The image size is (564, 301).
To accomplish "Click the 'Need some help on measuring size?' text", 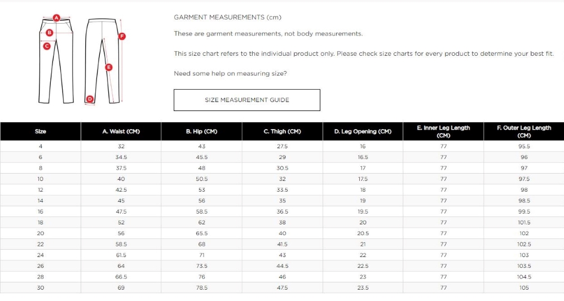I will [230, 74].
